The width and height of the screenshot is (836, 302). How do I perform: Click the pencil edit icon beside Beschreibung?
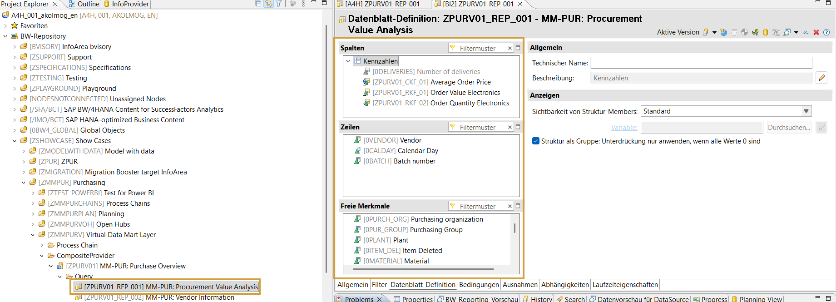(x=821, y=78)
